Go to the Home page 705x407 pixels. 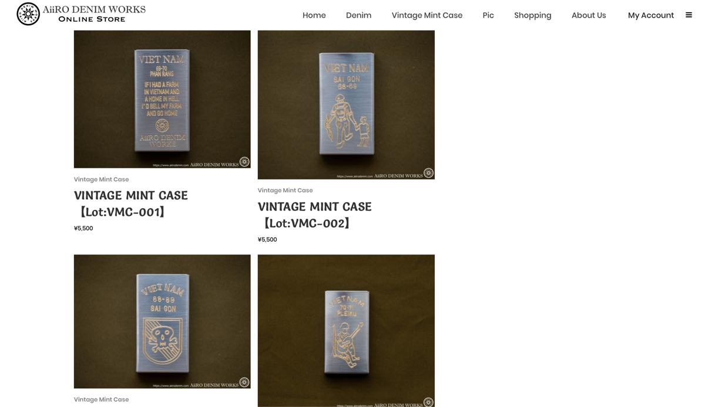(314, 15)
